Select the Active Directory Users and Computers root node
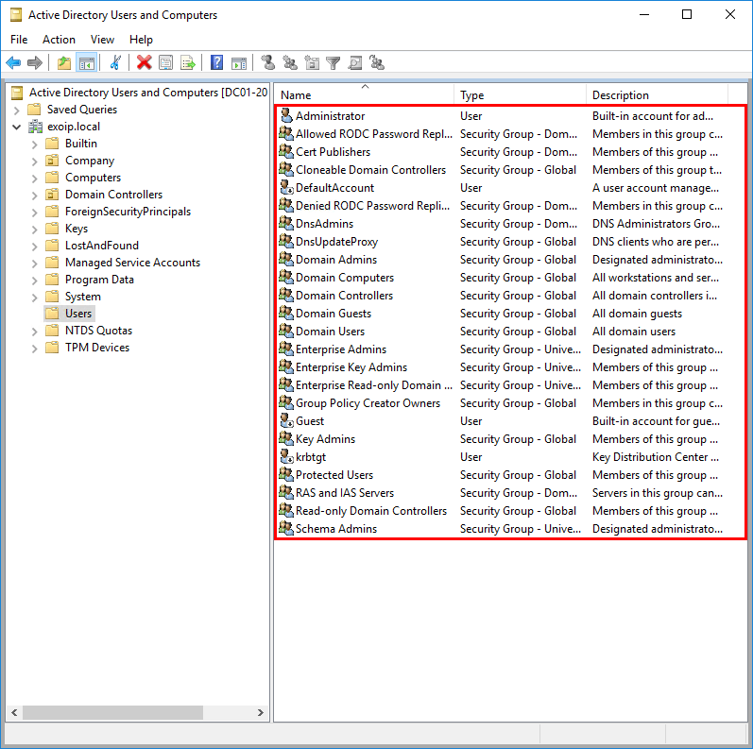The width and height of the screenshot is (753, 749). 148,93
